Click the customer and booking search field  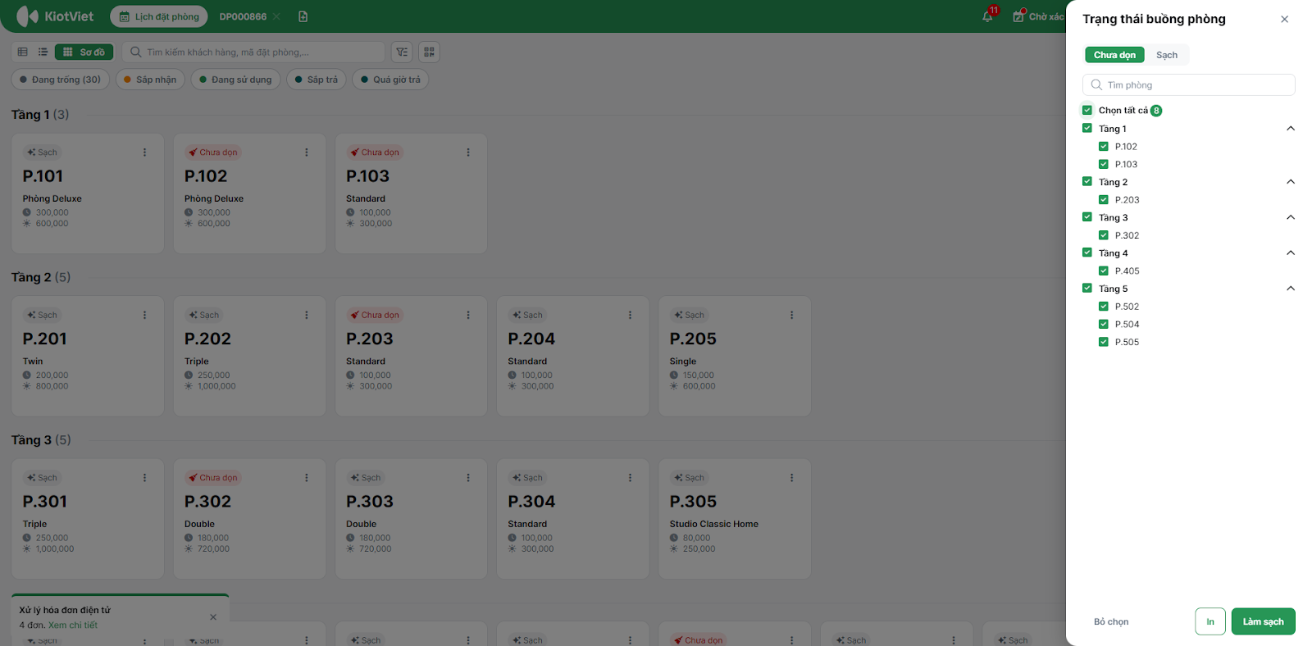tap(253, 52)
